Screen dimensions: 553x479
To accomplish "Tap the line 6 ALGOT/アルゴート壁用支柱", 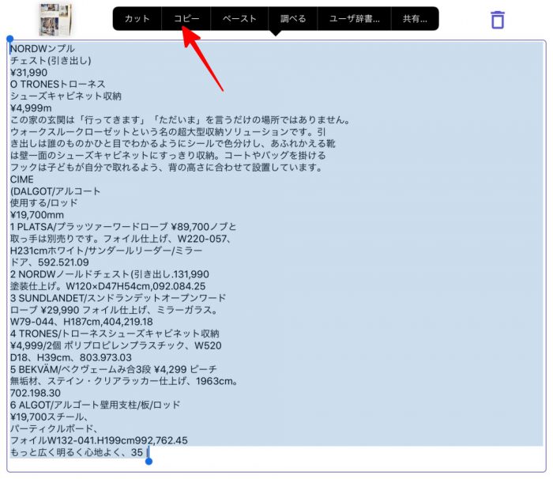I will pos(96,405).
